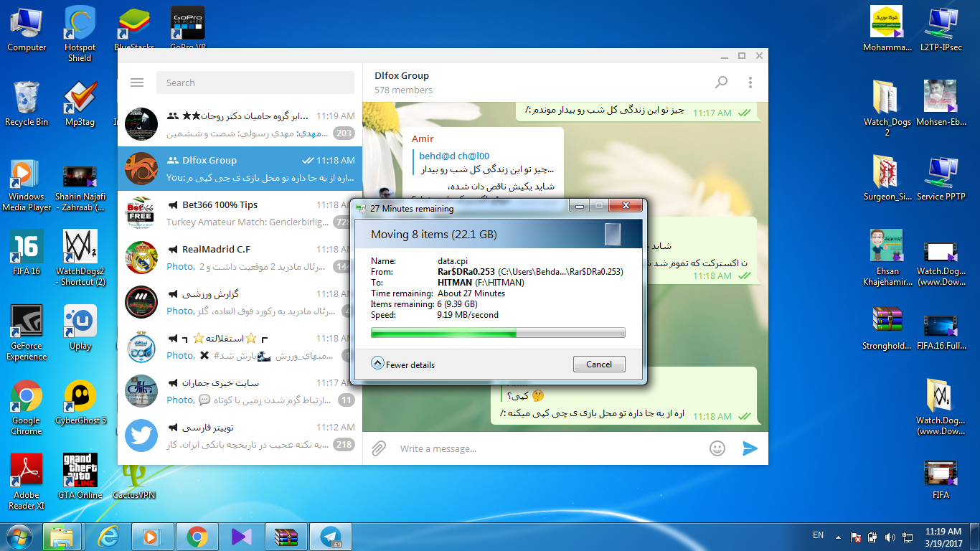Click the EN language indicator
Screen dimensions: 980x551
tap(818, 535)
